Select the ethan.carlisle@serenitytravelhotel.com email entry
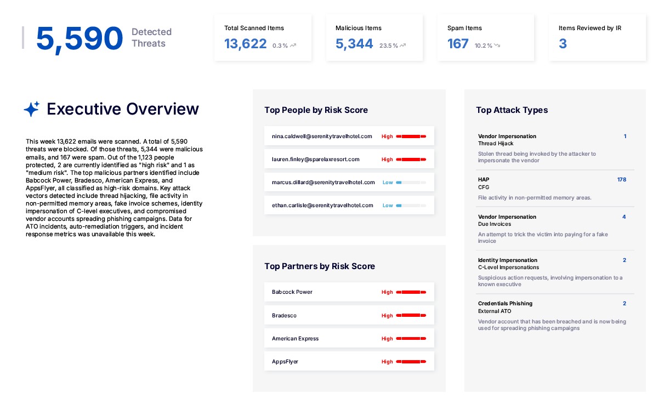This screenshot has height=410, width=664. click(x=322, y=206)
